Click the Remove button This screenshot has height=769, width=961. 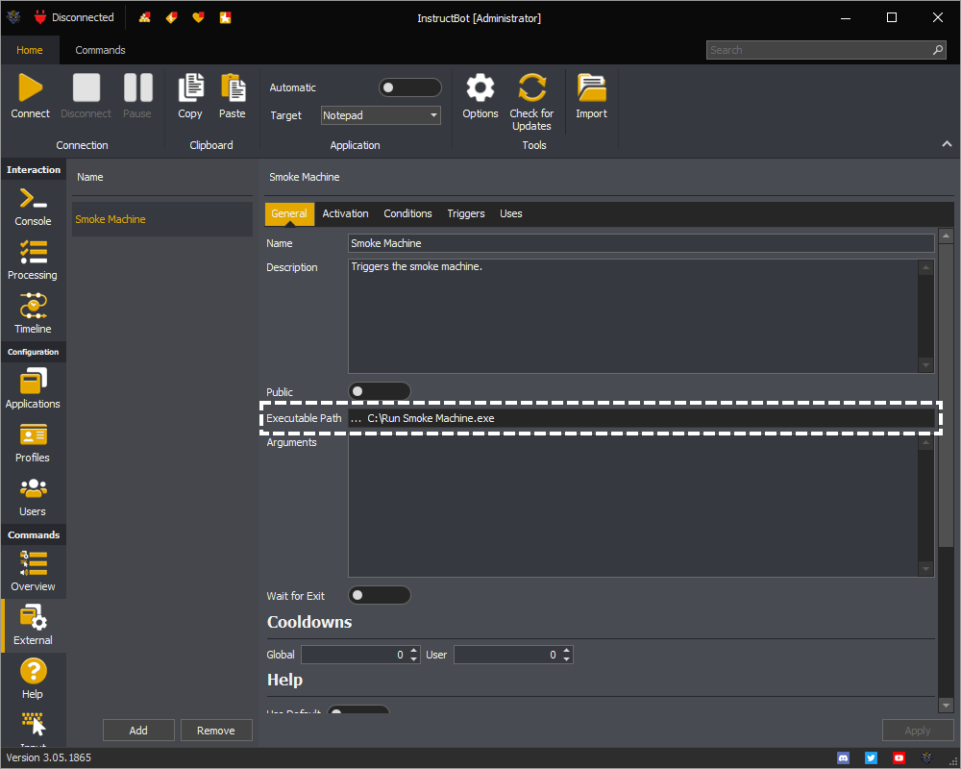point(215,731)
